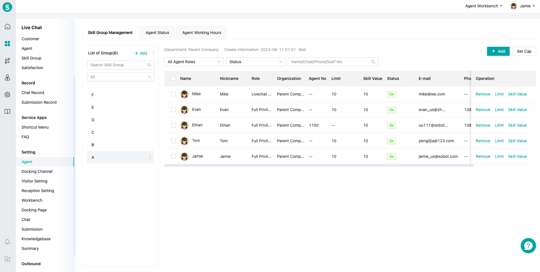Click the email mike@we.com

coord(432,94)
